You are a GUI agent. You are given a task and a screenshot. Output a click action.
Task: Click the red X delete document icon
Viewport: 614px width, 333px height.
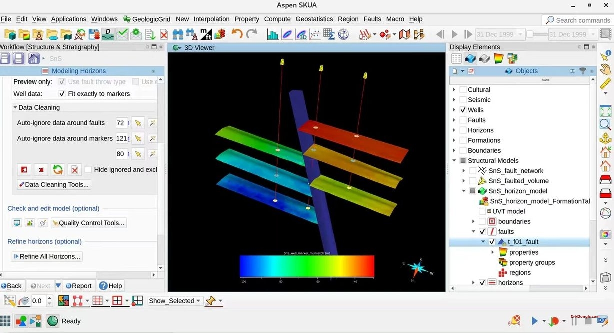pos(164,34)
